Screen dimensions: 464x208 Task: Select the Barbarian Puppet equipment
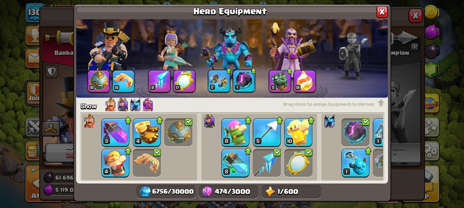tap(116, 163)
